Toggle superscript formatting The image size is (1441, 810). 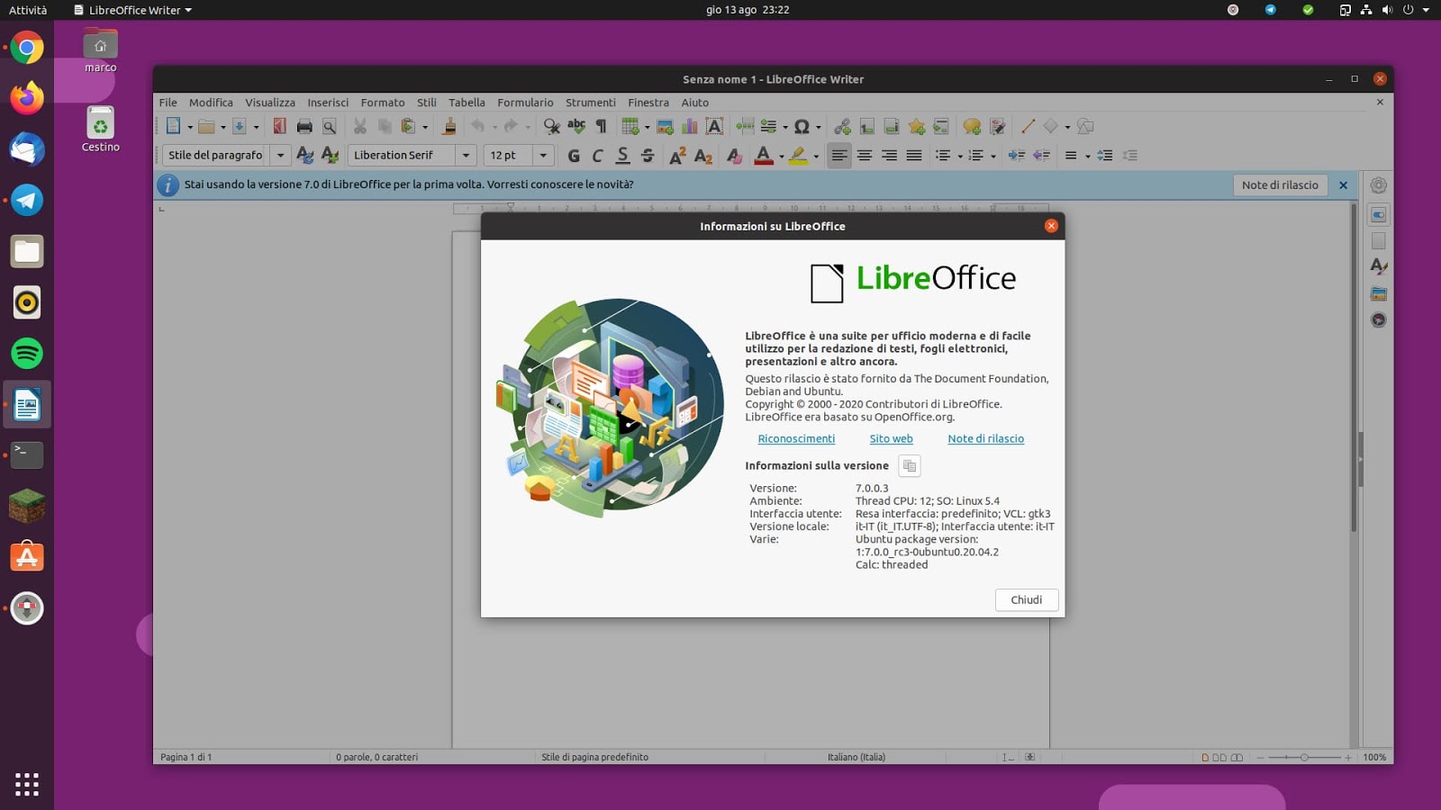point(677,155)
